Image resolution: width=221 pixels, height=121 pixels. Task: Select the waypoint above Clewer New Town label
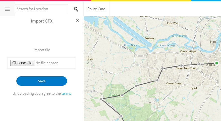(x=182, y=65)
